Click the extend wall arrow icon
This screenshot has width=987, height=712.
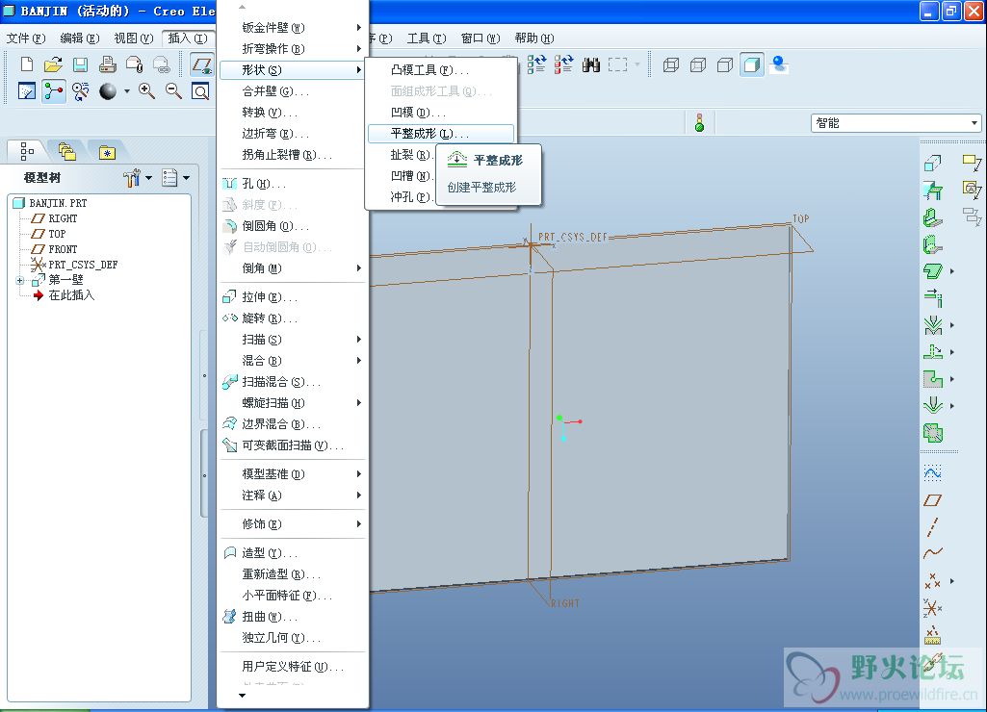932,297
